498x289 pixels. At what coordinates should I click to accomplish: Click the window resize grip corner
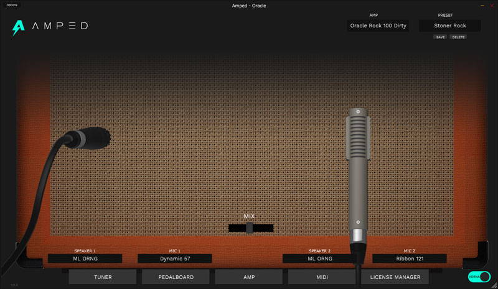[x=495, y=286]
